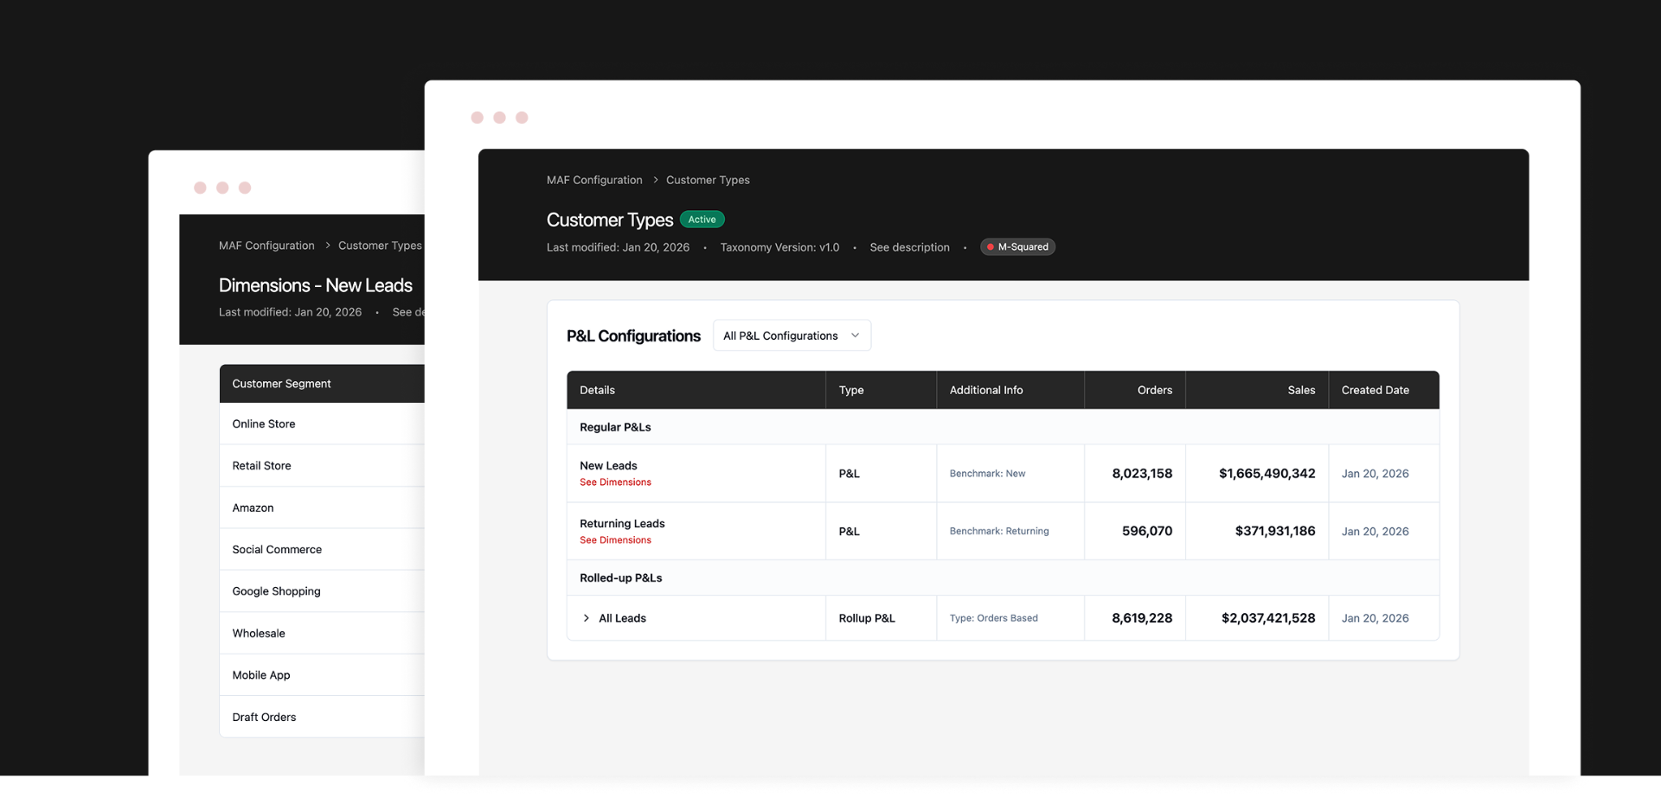Select Wholesale row in back window

point(322,633)
